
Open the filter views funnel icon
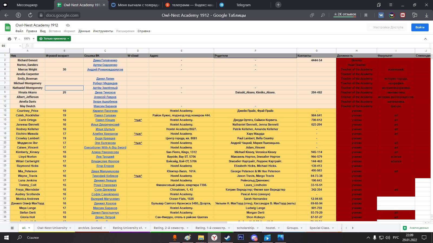[16, 39]
